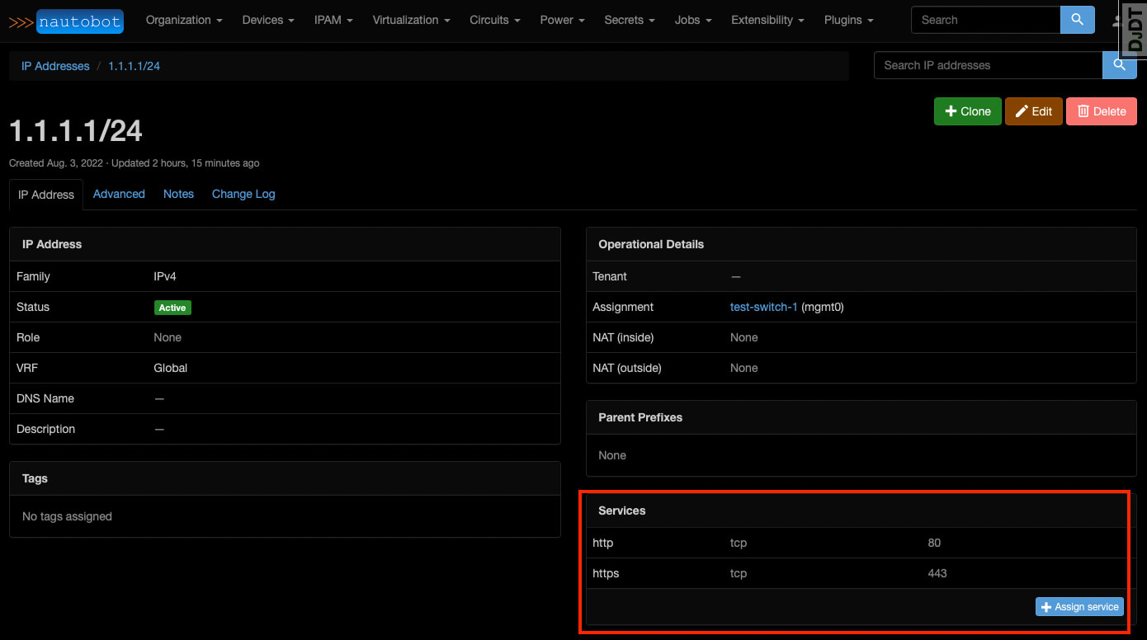Click the red Delete button
Viewport: 1147px width, 640px height.
click(1102, 111)
